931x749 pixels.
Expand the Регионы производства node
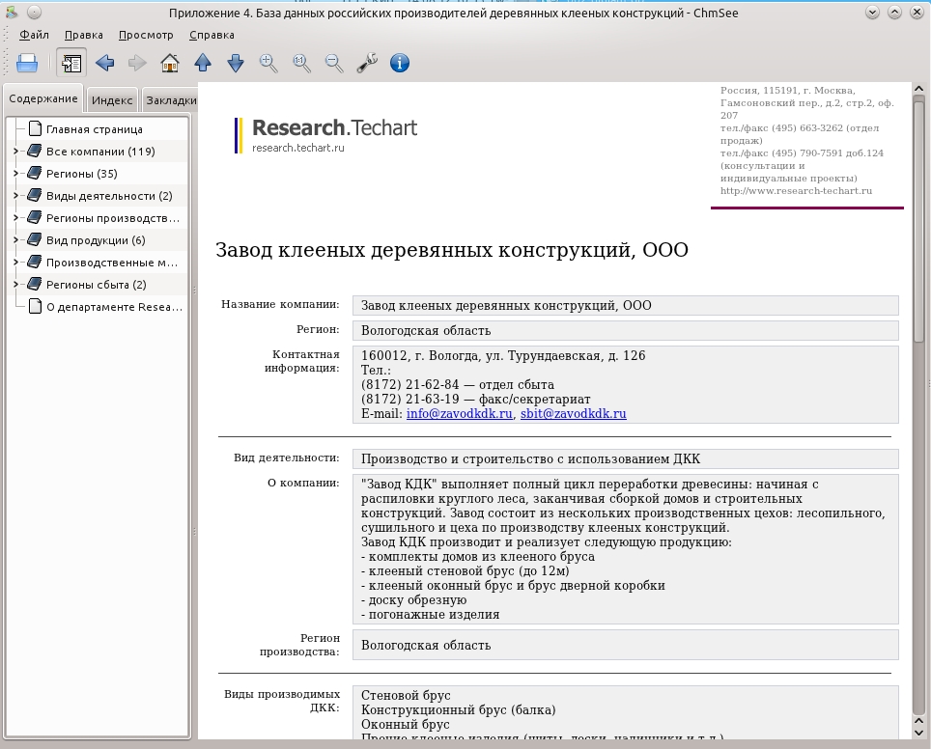16,218
